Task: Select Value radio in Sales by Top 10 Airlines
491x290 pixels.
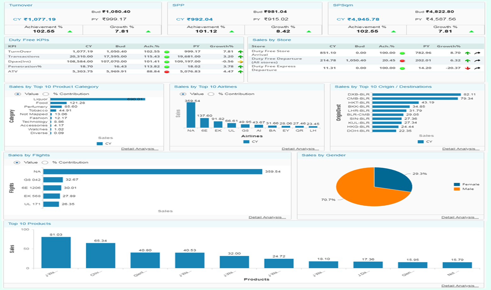Action: click(x=183, y=94)
